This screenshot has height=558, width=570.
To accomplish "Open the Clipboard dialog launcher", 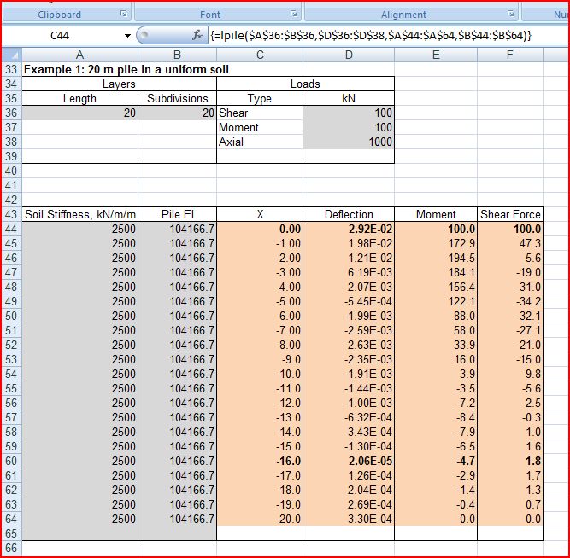I will click(x=123, y=15).
